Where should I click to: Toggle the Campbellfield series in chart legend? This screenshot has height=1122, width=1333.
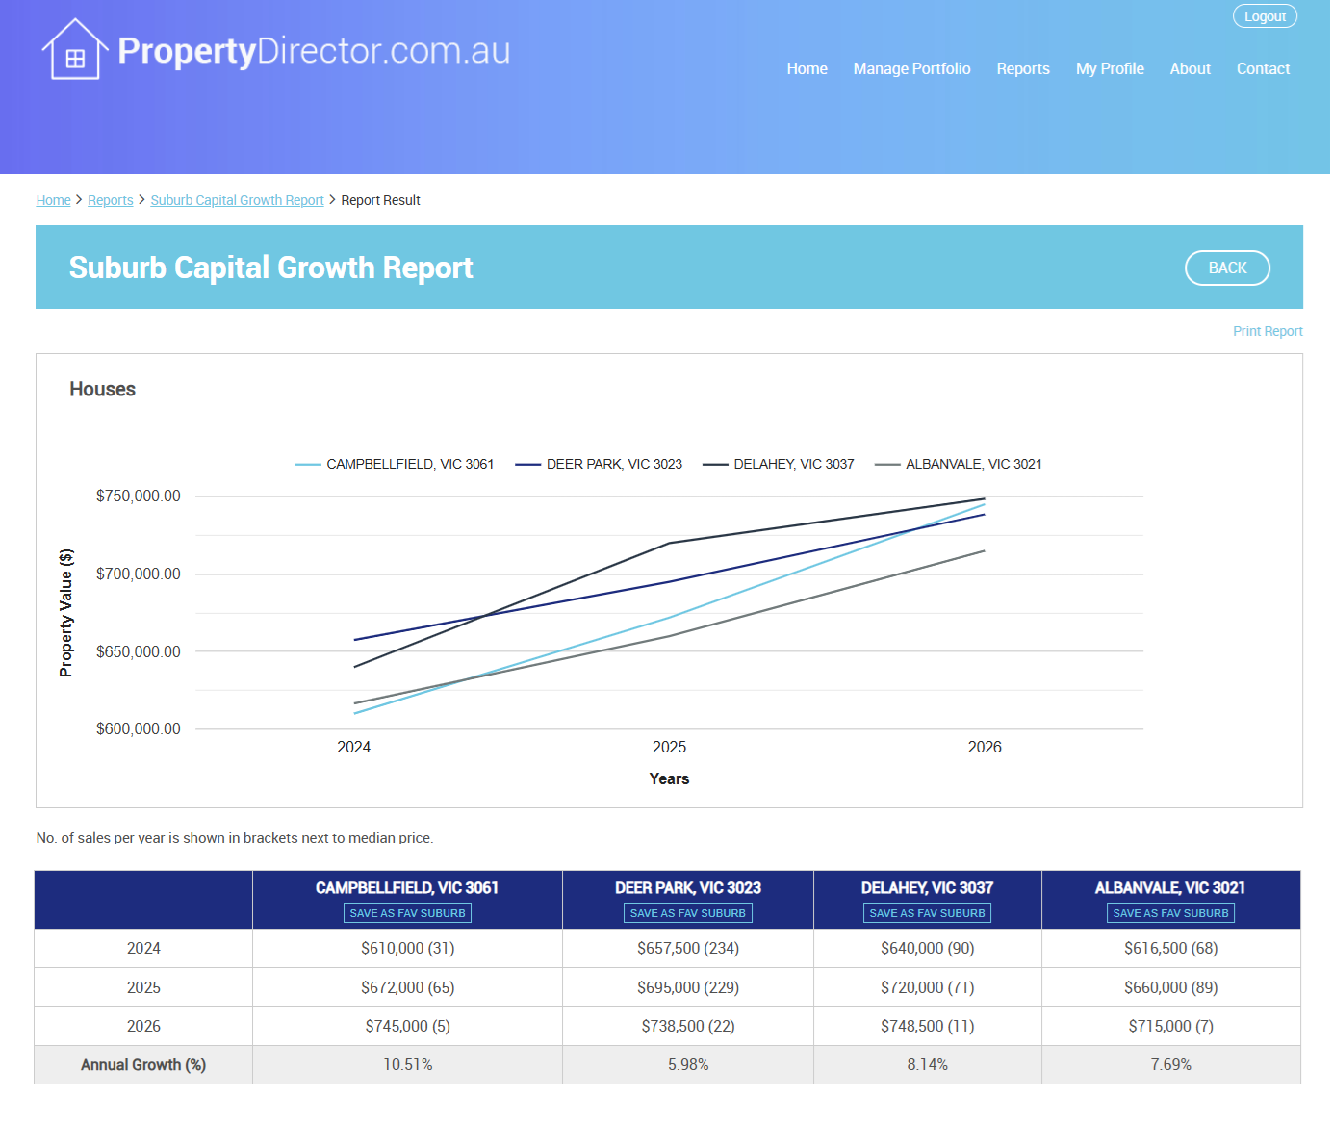click(x=395, y=464)
